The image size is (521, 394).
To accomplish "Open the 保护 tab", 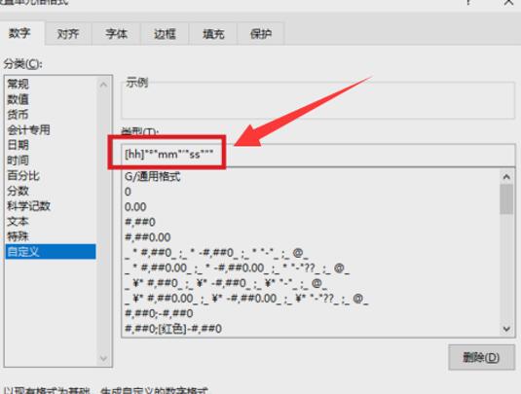I will 261,33.
